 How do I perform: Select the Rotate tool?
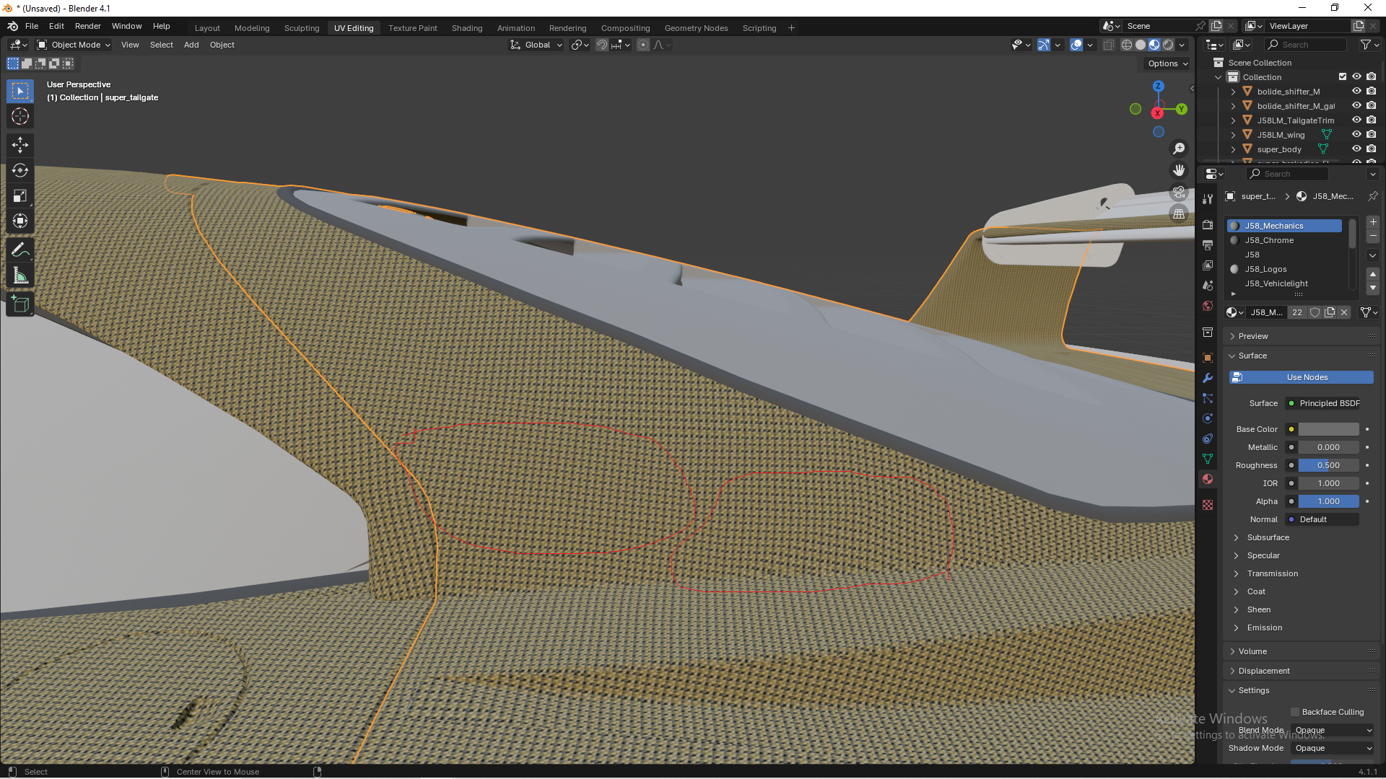20,170
